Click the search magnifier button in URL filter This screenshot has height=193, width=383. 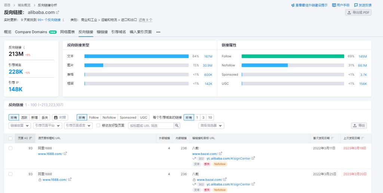pyautogui.click(x=177, y=126)
